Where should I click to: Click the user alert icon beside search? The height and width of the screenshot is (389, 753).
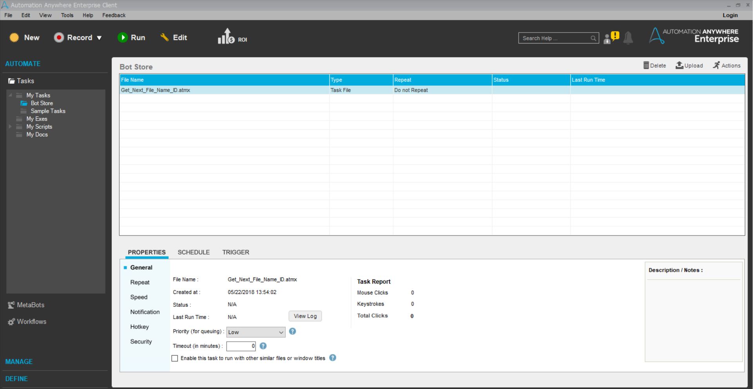click(x=611, y=38)
